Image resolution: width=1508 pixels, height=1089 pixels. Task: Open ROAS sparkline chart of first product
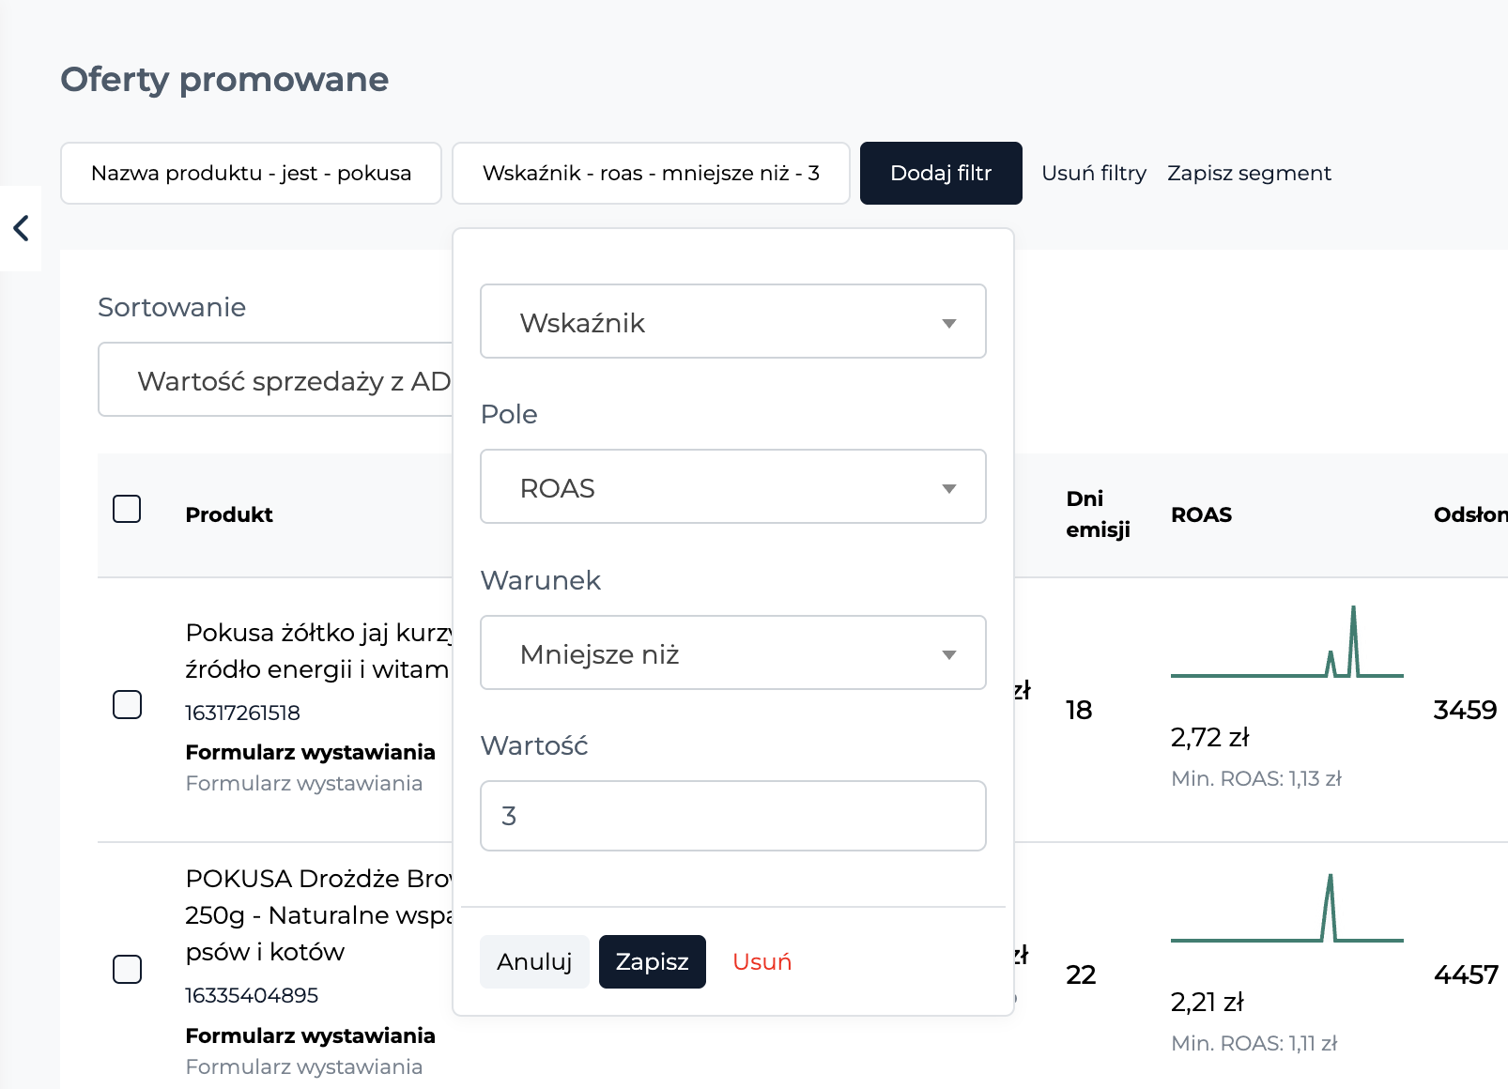(x=1286, y=642)
